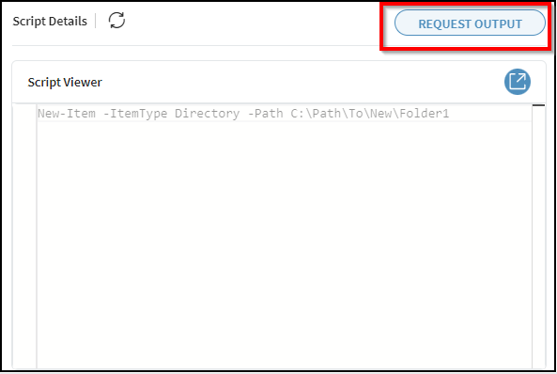Click the word Directory in the script

[x=207, y=114]
